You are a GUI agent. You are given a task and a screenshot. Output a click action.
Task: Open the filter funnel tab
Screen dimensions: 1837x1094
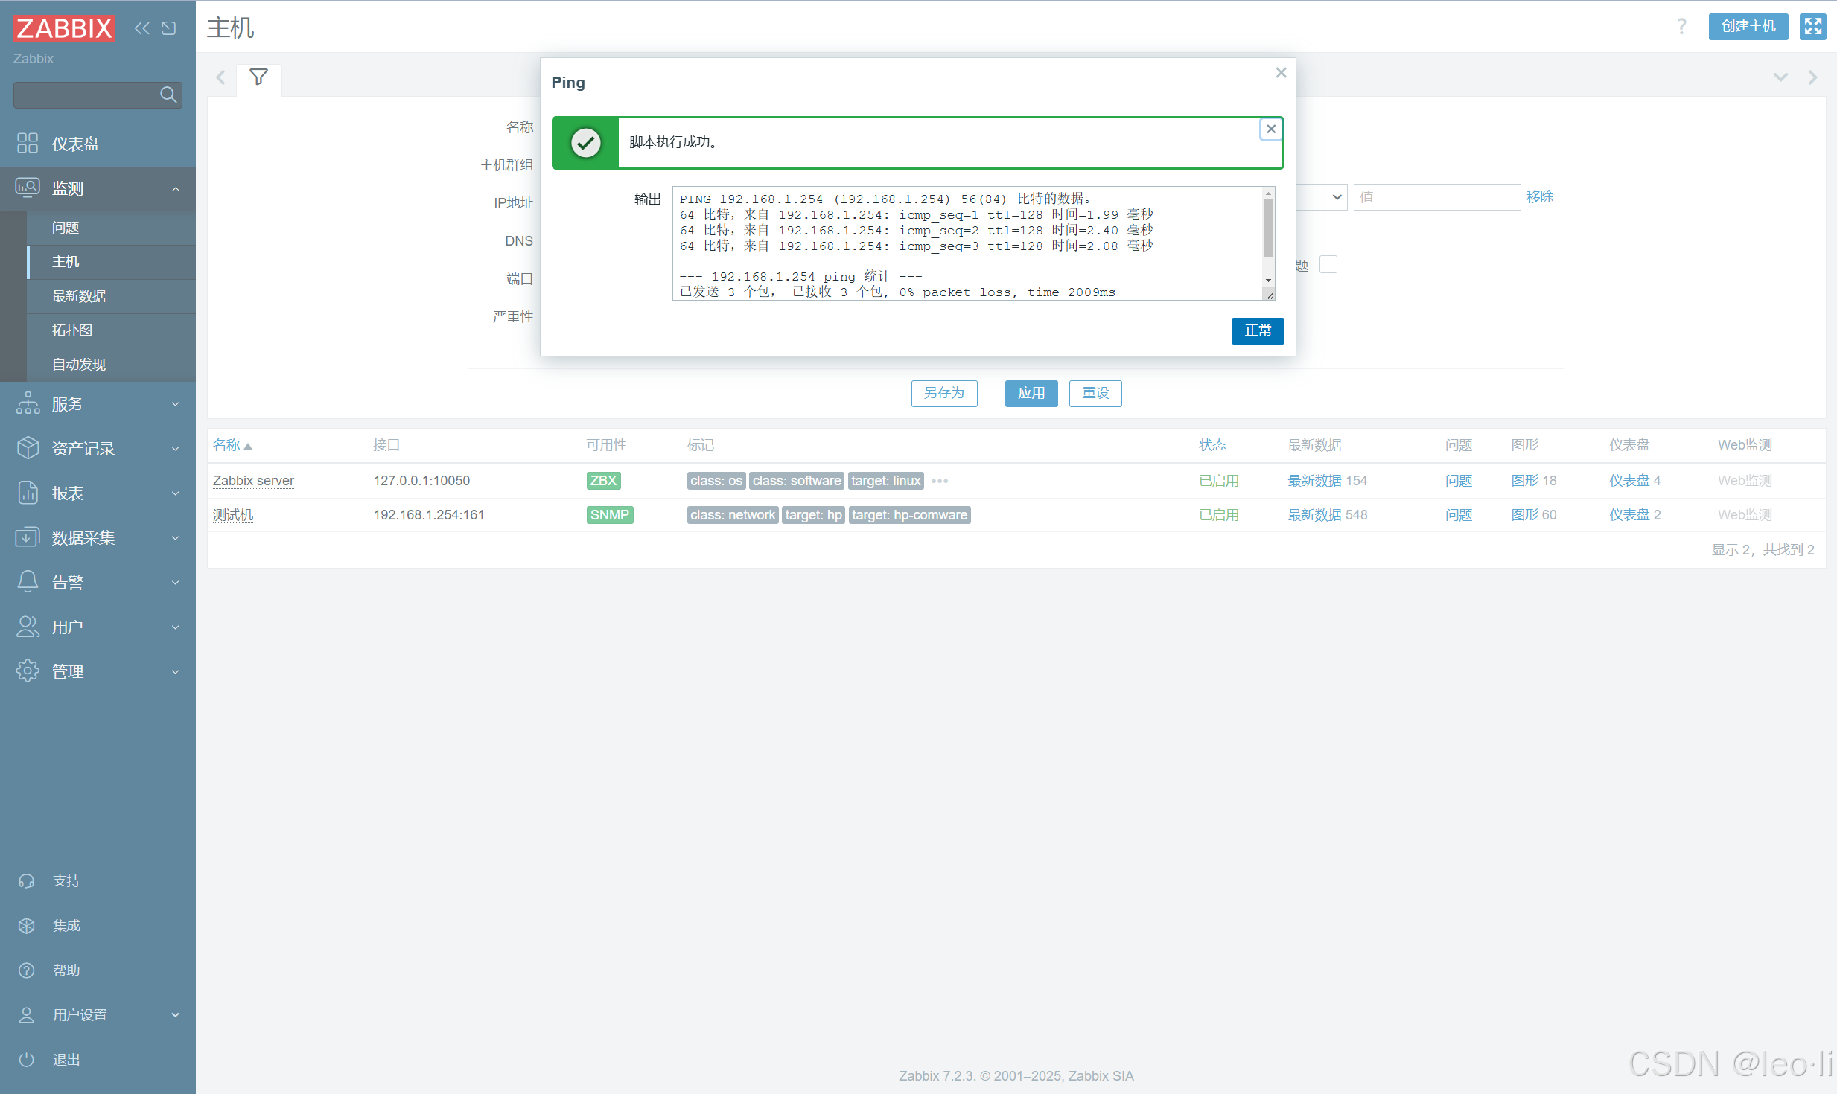point(258,77)
